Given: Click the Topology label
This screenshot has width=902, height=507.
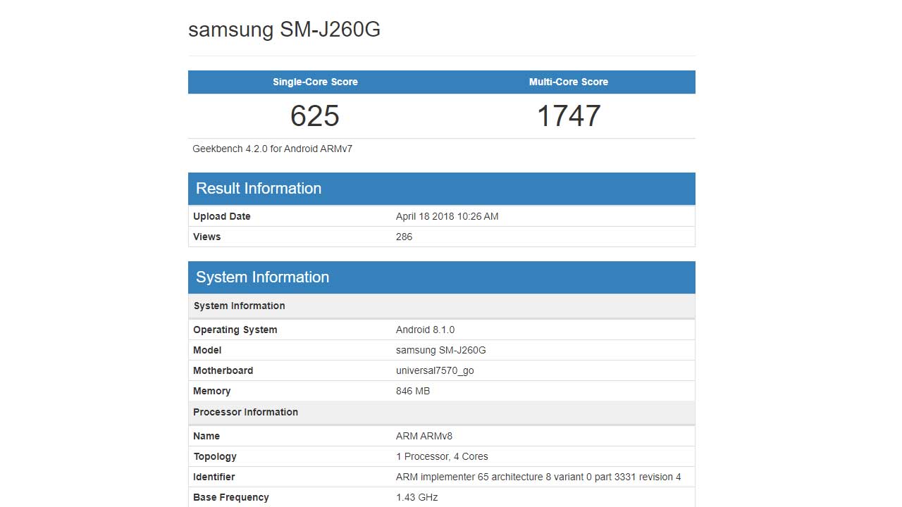Looking at the screenshot, I should pyautogui.click(x=215, y=456).
